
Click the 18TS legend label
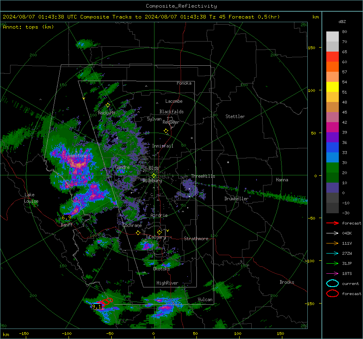click(347, 274)
